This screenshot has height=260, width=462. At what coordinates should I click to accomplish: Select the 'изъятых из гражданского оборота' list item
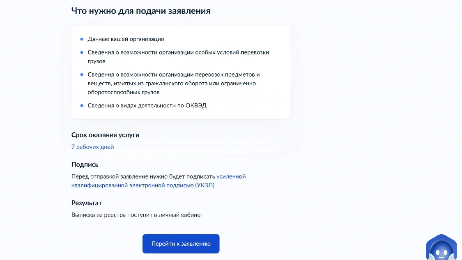point(172,84)
